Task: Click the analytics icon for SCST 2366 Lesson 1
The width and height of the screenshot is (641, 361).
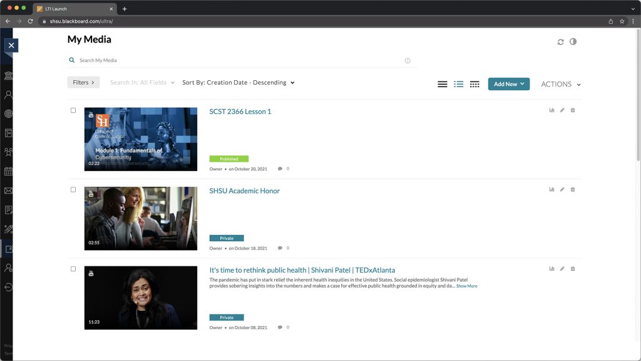Action: (551, 110)
